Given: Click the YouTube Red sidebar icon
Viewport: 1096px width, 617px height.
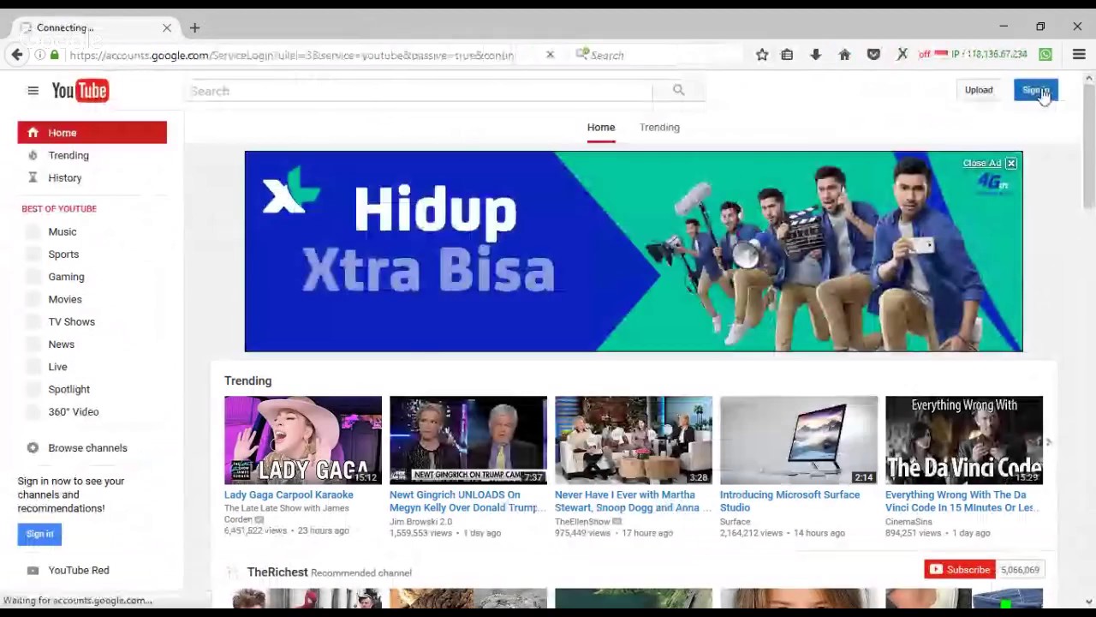Looking at the screenshot, I should coord(33,570).
